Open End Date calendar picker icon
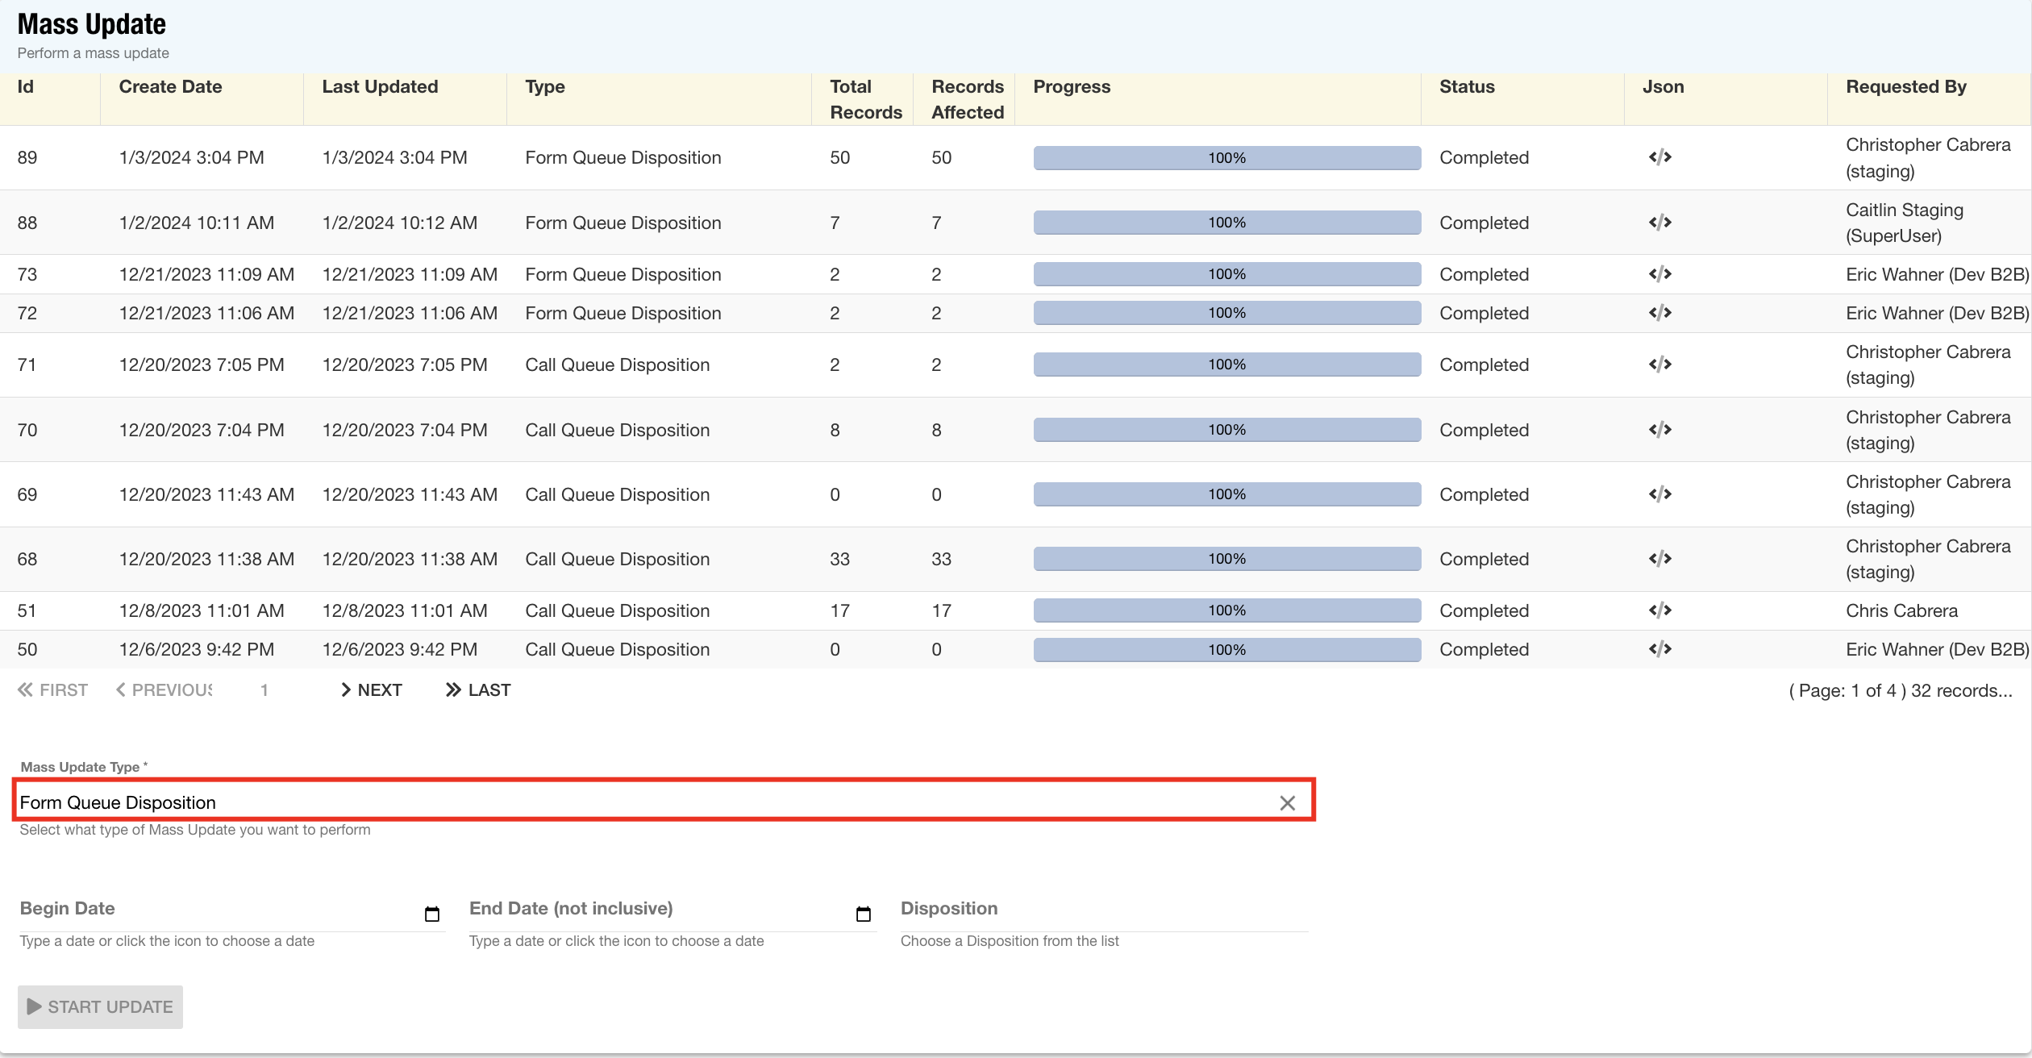Viewport: 2032px width, 1058px height. pyautogui.click(x=863, y=914)
